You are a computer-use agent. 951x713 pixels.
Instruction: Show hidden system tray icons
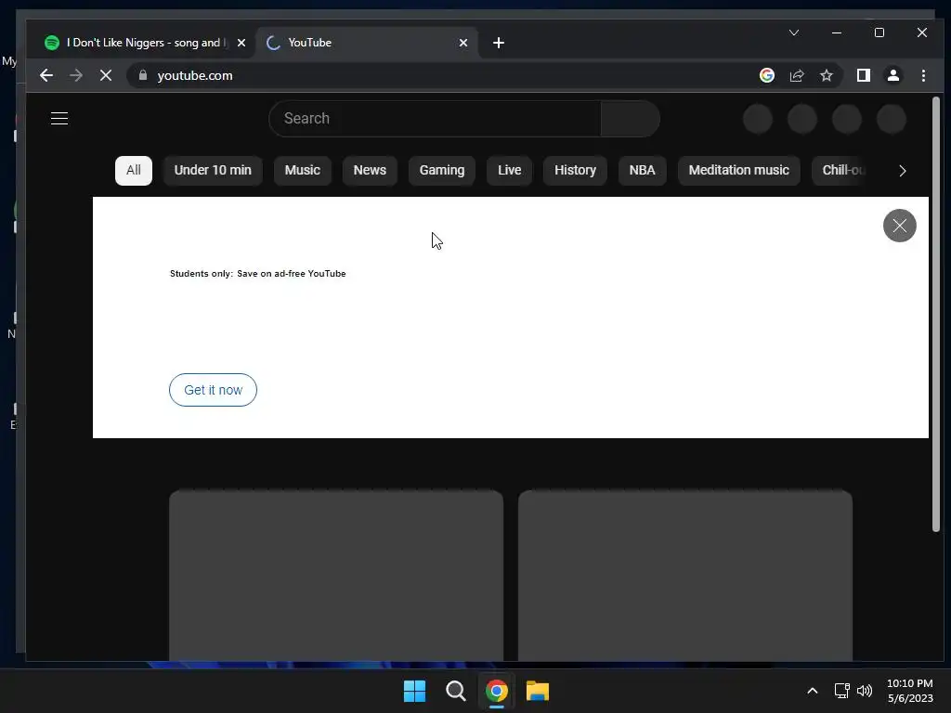(x=812, y=691)
